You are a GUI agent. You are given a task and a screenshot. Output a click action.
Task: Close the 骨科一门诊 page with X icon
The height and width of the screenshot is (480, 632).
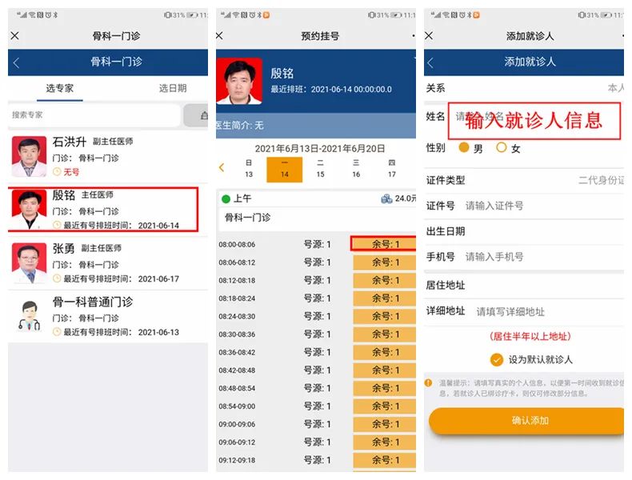pos(15,35)
